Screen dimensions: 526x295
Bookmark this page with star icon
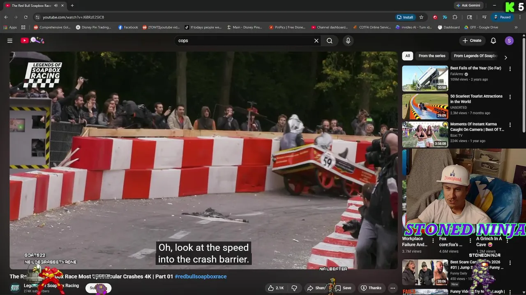[x=421, y=17]
